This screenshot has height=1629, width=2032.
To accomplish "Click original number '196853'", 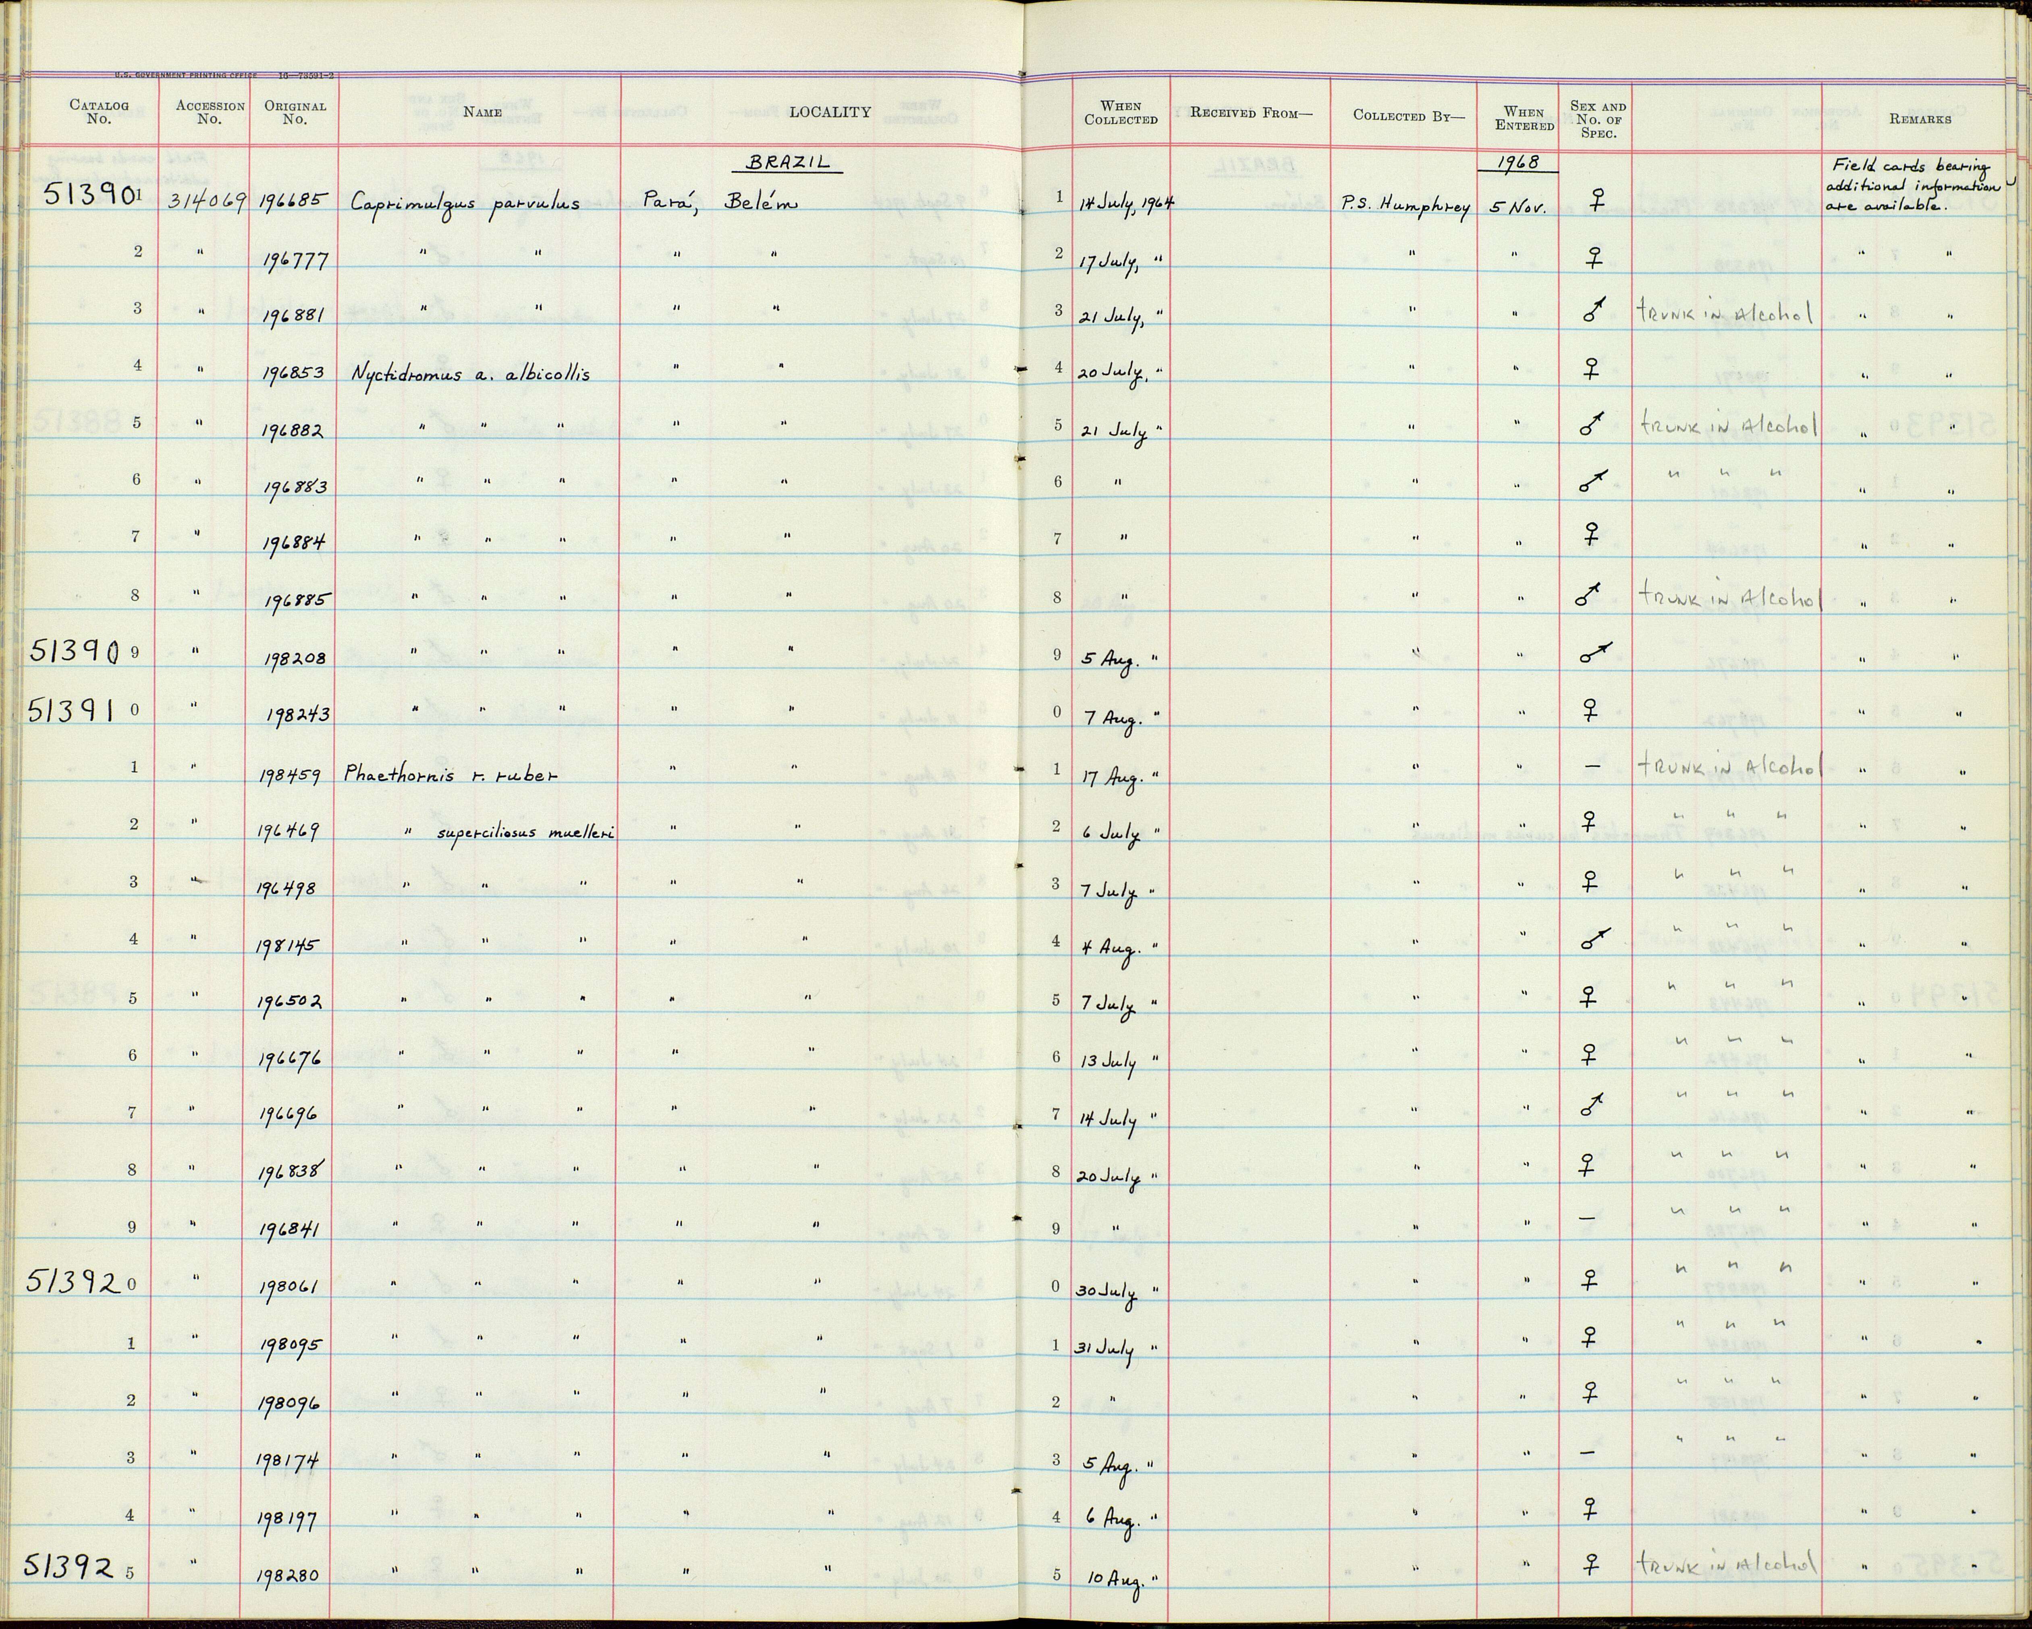I will [x=295, y=372].
